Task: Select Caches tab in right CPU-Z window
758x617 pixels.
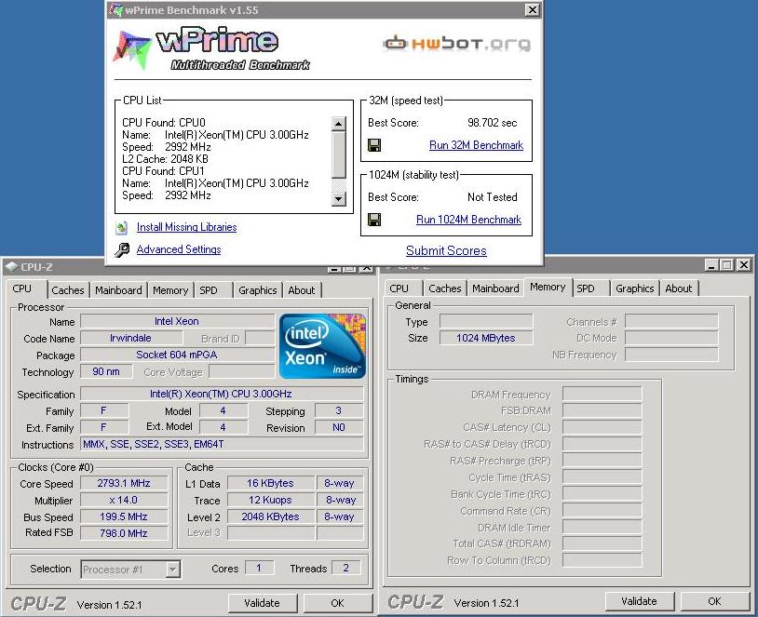Action: (445, 288)
